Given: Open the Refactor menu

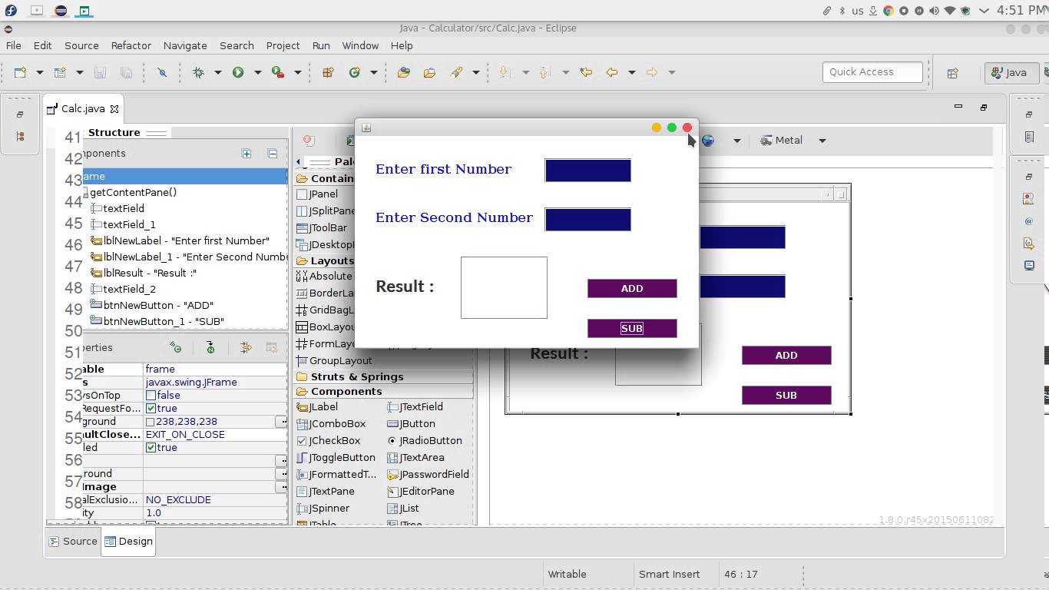Looking at the screenshot, I should pyautogui.click(x=131, y=45).
